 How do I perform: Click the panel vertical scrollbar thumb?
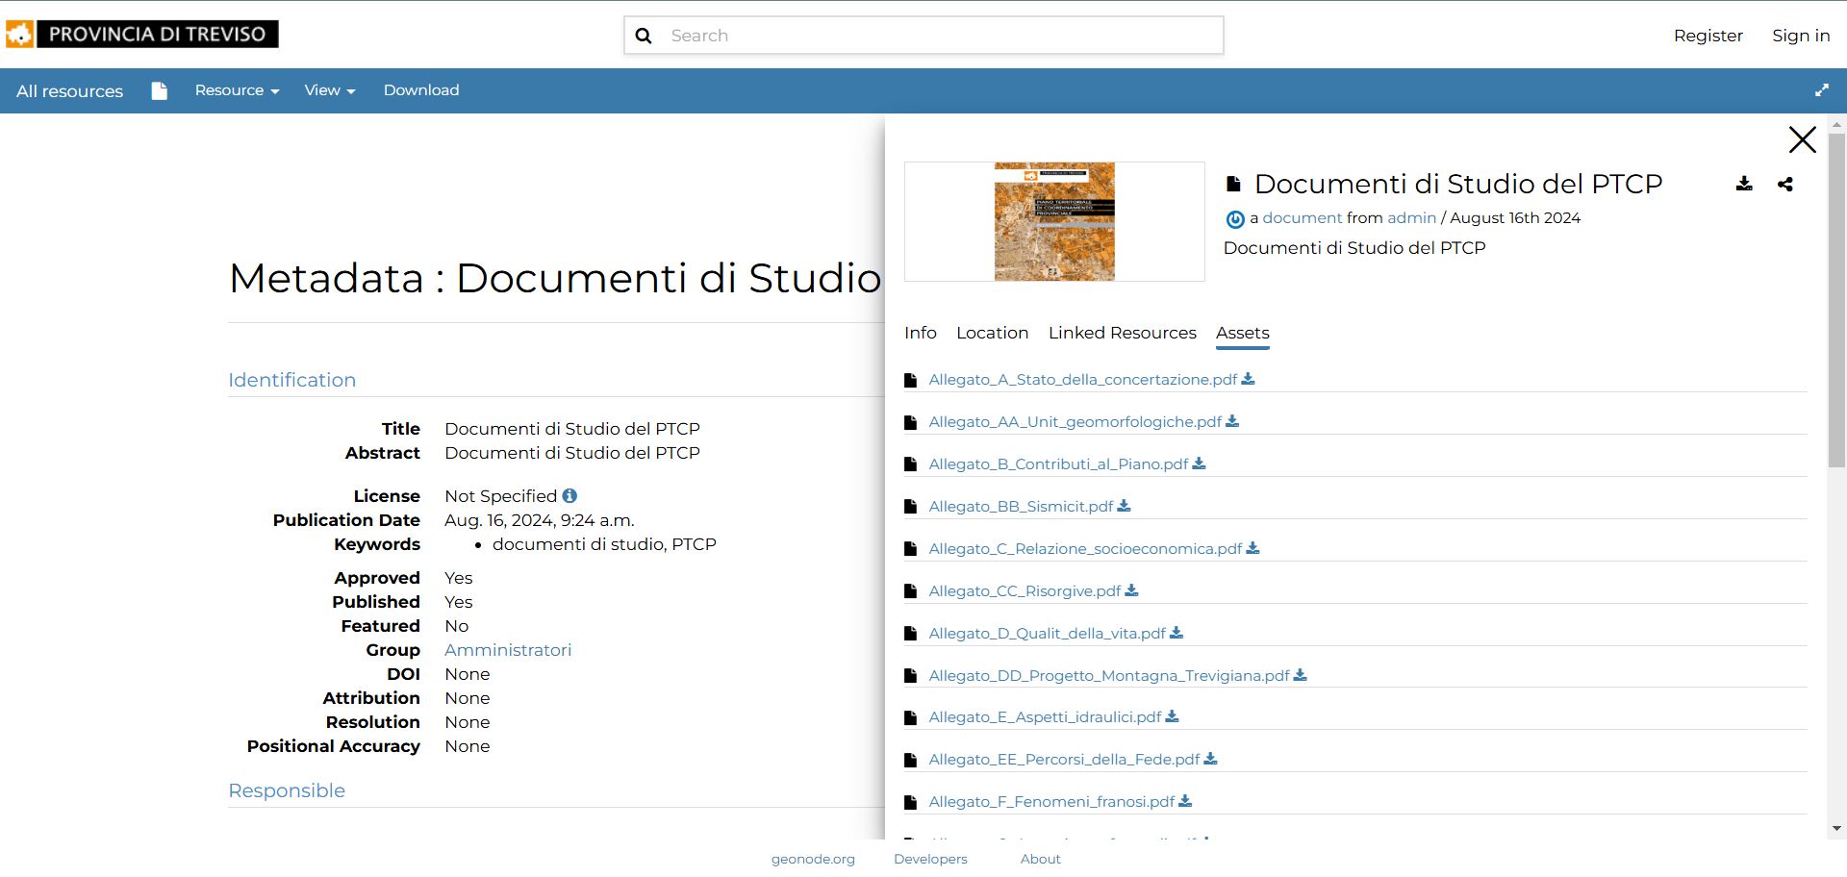[x=1836, y=300]
